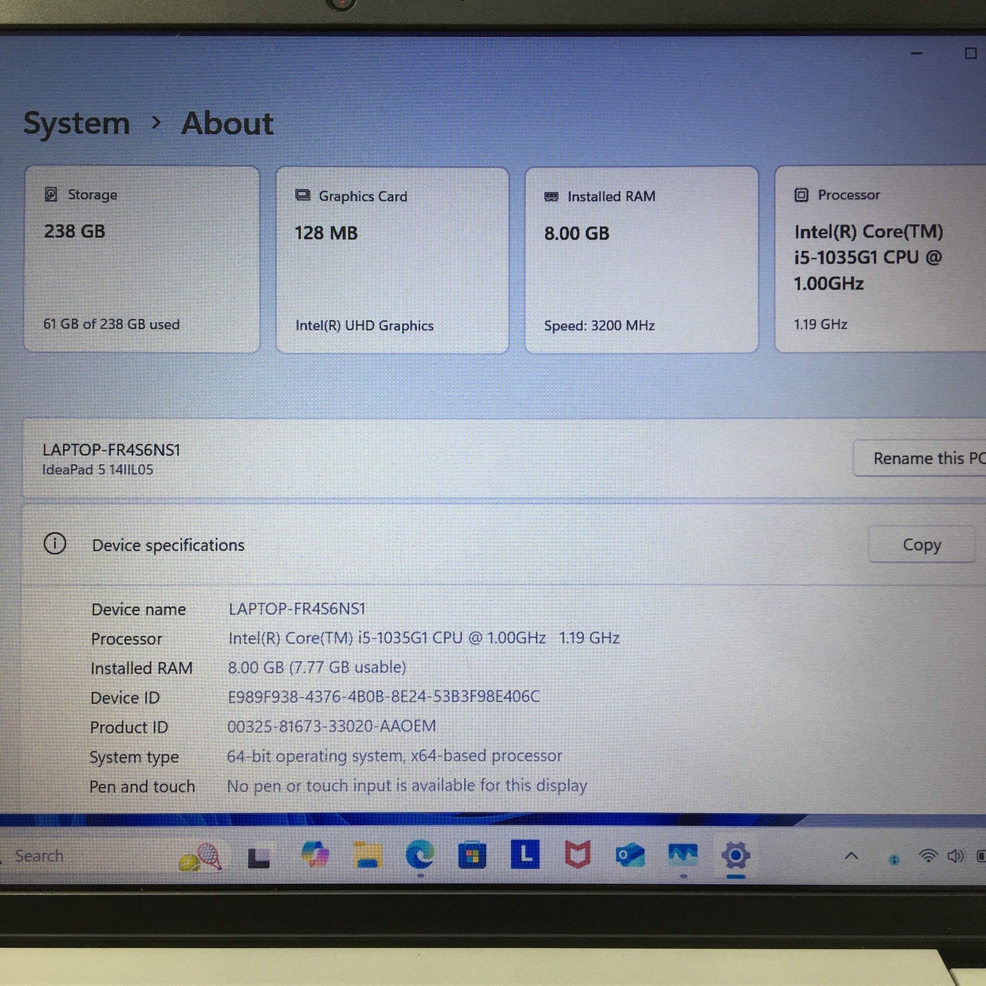Open Task View from the taskbar
986x986 pixels.
click(259, 857)
